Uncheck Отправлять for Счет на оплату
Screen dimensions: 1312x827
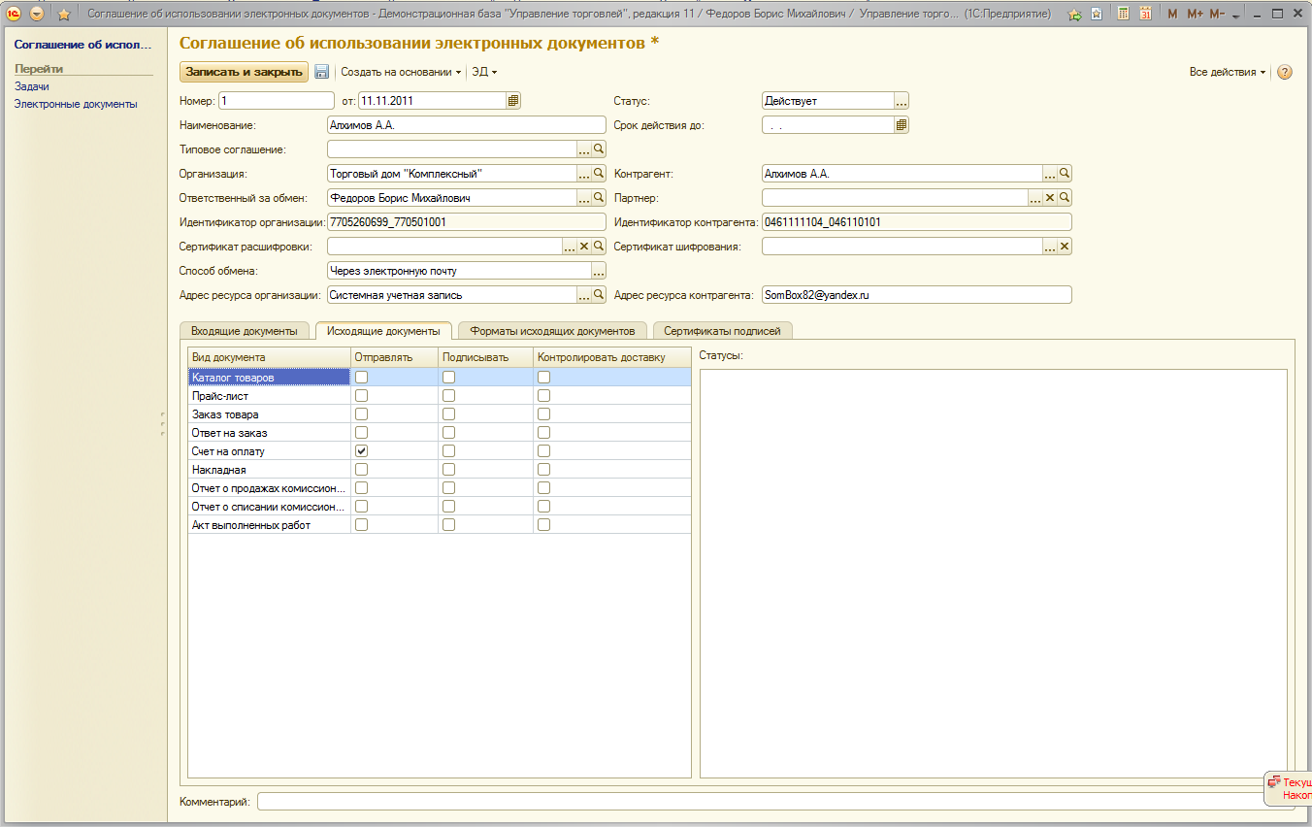362,451
